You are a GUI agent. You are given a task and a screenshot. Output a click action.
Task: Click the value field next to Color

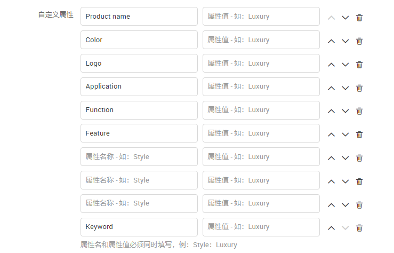point(261,39)
